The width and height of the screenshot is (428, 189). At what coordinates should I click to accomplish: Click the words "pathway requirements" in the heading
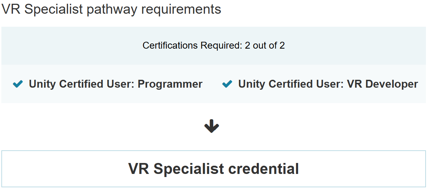tap(154, 9)
